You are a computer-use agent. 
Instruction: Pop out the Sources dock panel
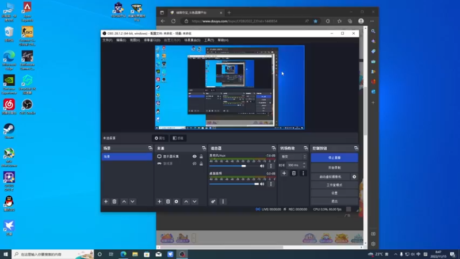pyautogui.click(x=204, y=148)
